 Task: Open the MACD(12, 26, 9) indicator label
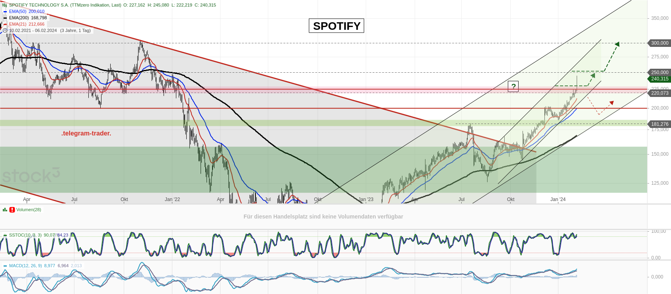25,266
